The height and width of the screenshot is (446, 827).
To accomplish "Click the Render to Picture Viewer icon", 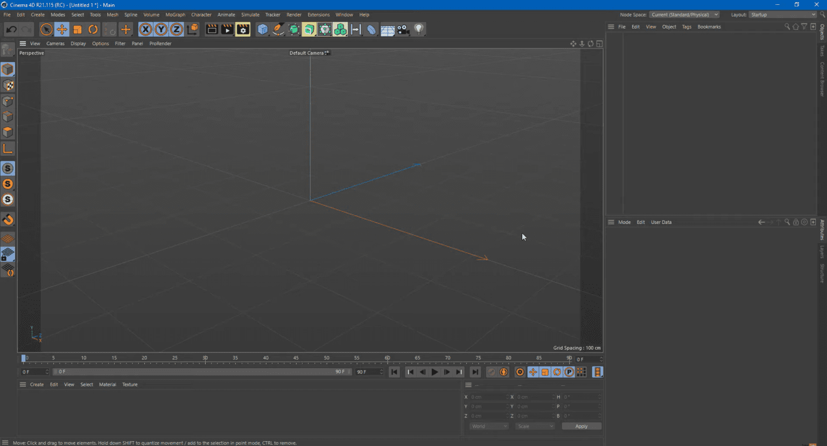I will coord(227,30).
